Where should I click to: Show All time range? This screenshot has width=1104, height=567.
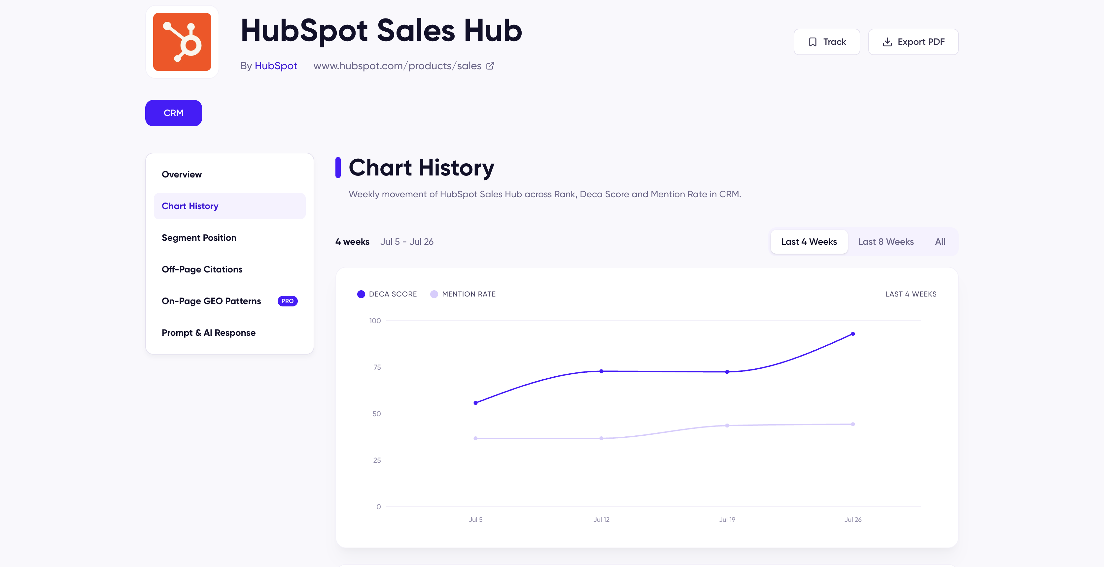point(940,241)
